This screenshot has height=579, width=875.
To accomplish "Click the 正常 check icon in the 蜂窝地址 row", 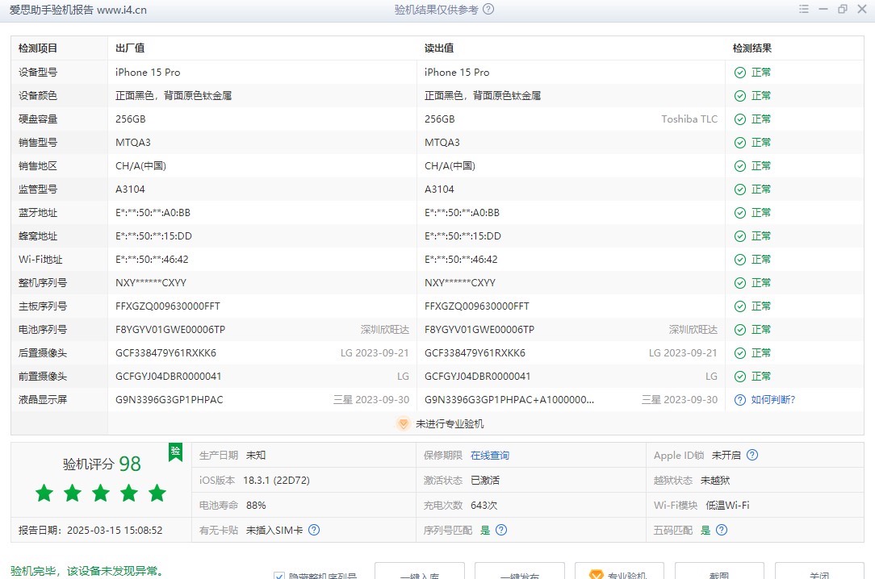I will pyautogui.click(x=740, y=236).
